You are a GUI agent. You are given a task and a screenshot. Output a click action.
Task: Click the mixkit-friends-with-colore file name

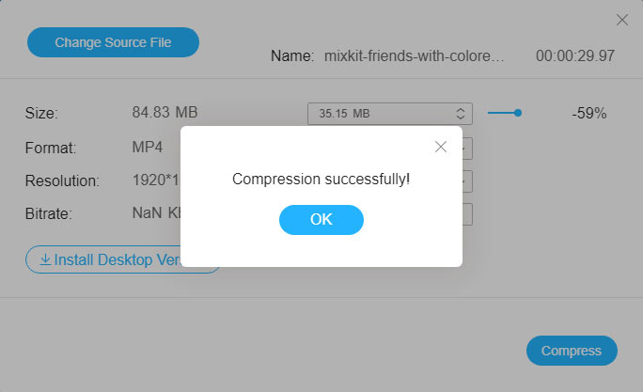tap(414, 56)
